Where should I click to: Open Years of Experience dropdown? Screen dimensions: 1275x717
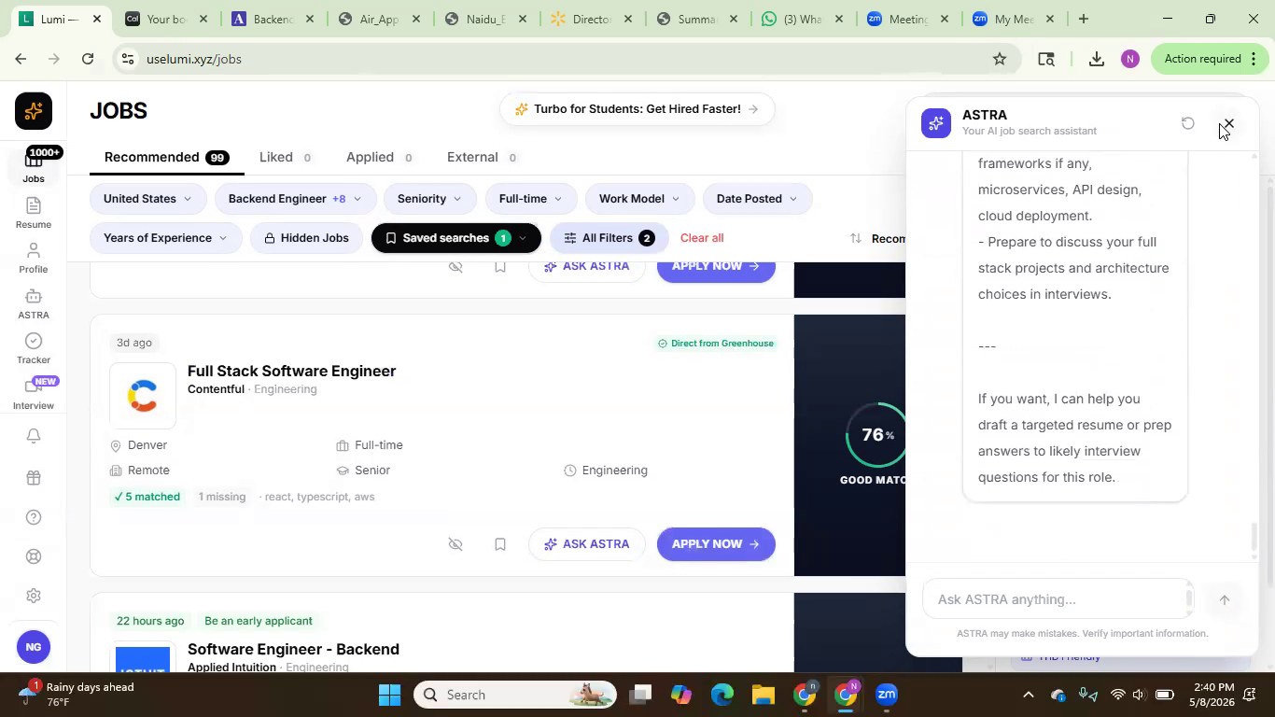point(165,238)
